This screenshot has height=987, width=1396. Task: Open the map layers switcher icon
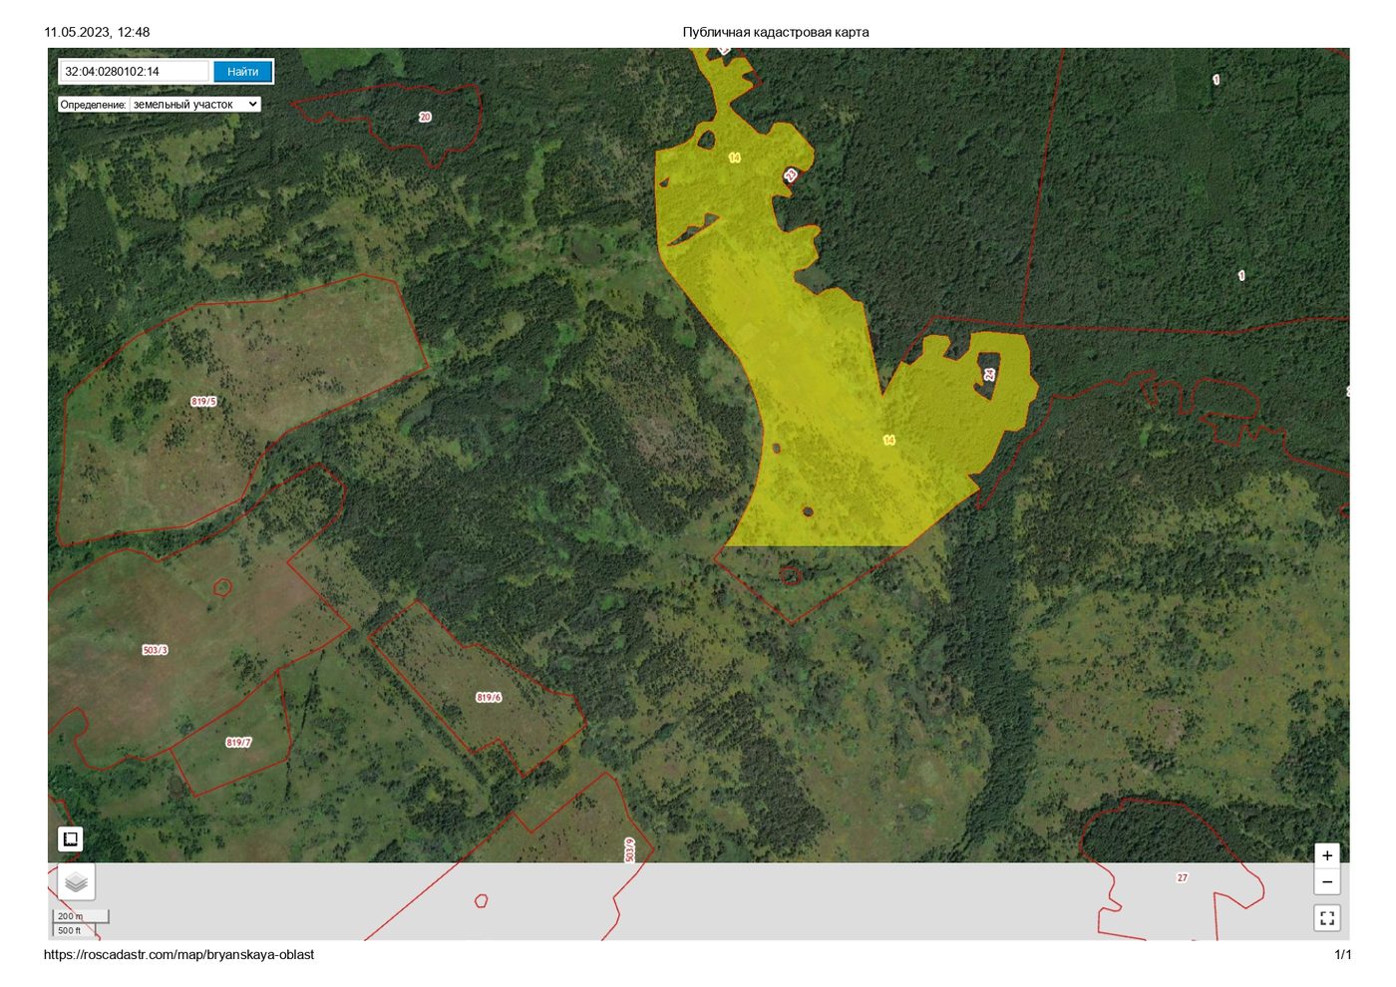[x=76, y=882]
